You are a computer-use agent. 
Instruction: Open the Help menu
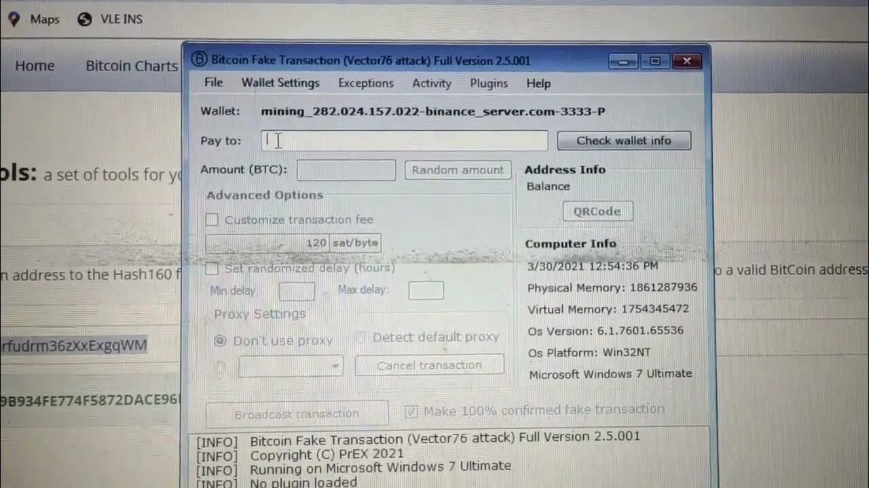(x=538, y=83)
